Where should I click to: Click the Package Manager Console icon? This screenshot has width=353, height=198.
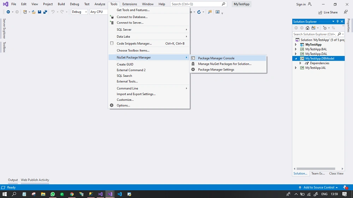pyautogui.click(x=193, y=58)
